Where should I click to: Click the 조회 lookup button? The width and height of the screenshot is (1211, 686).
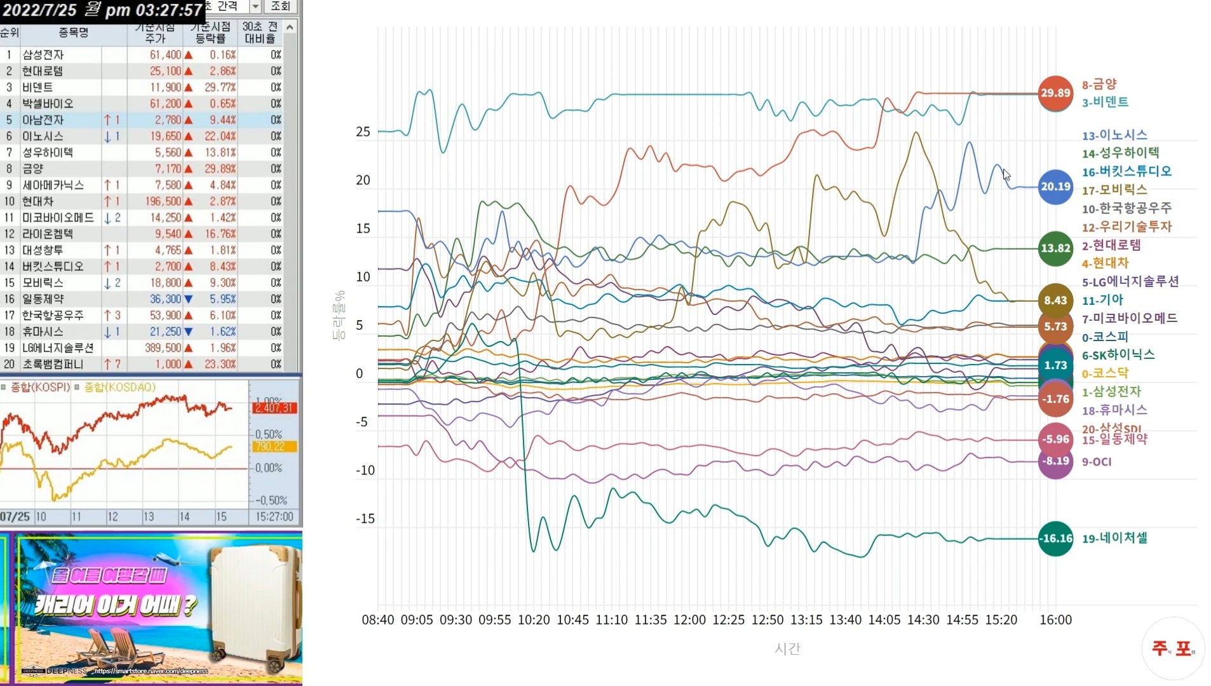(x=280, y=6)
